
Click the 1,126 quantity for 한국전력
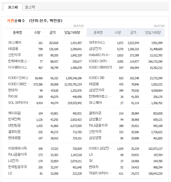coord(40,120)
